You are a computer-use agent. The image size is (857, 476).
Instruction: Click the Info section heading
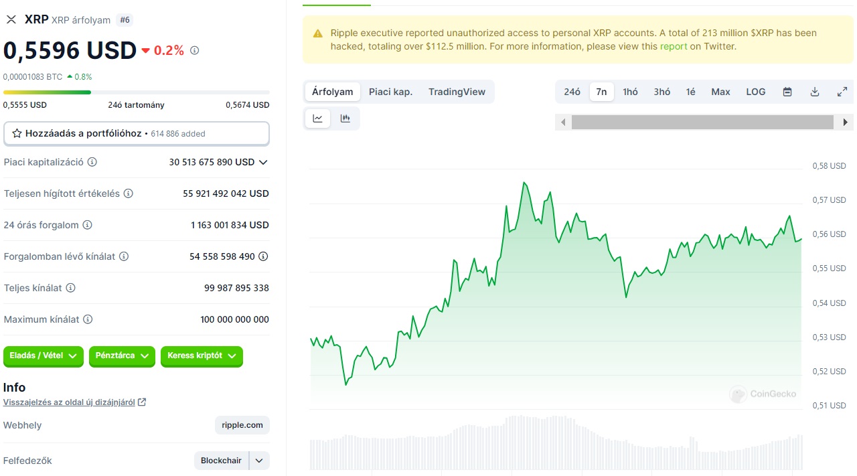point(14,388)
